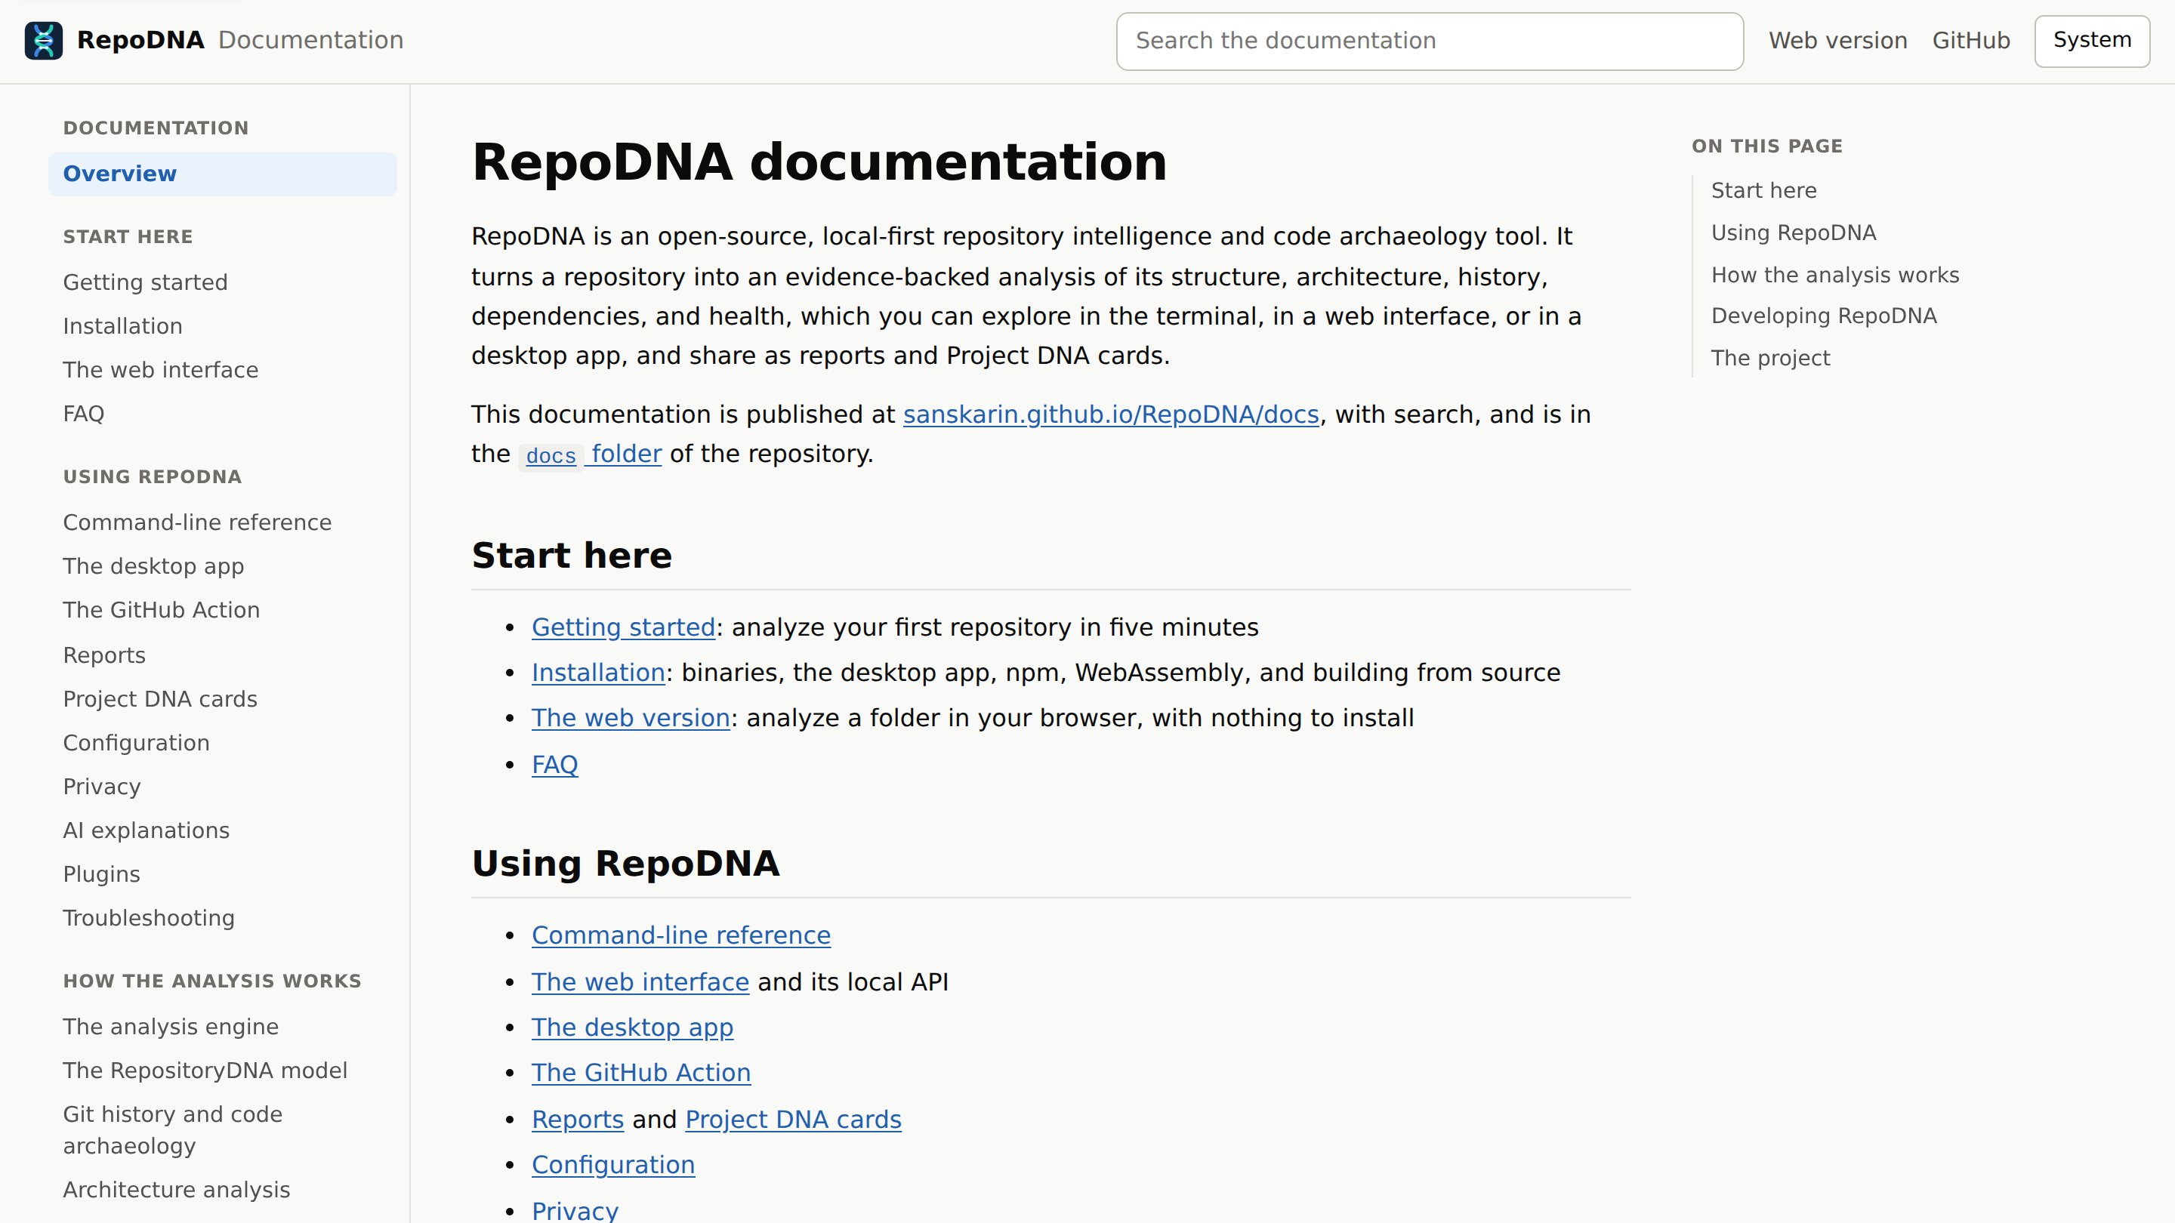Open Plugins in the sidebar
The image size is (2175, 1223).
point(101,874)
